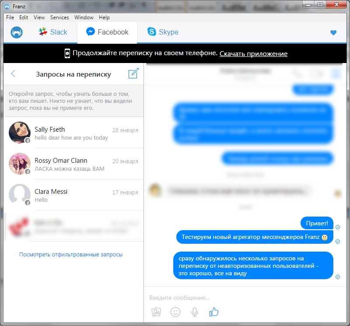Select the Facebook Messenger tab
This screenshot has height=326, width=350.
pos(107,32)
